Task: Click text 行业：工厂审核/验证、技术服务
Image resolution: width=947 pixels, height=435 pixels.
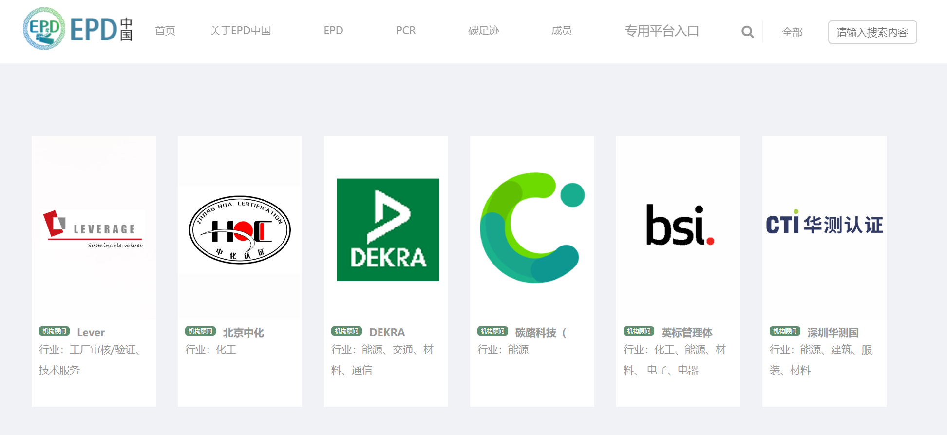Action: click(x=91, y=360)
